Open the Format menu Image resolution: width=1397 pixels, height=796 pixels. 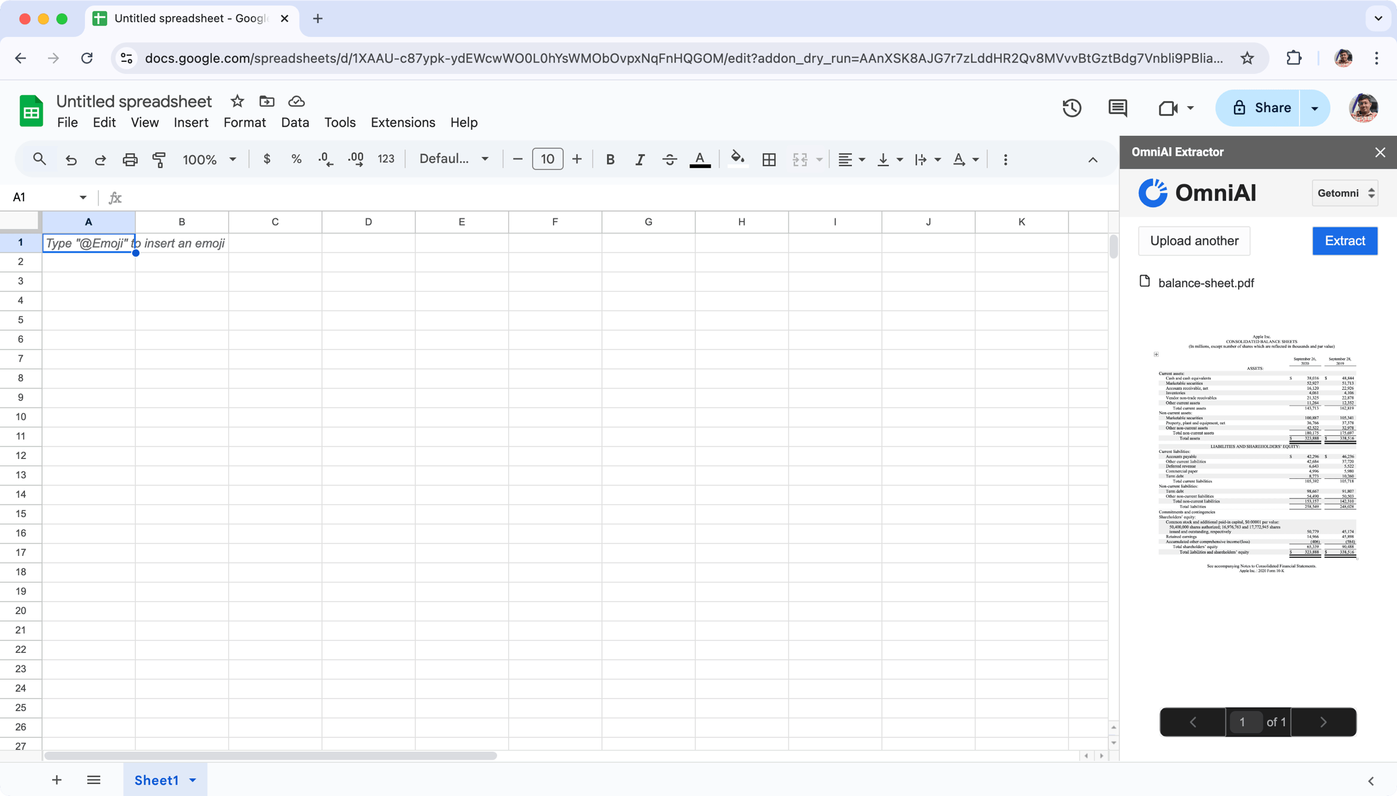[244, 122]
